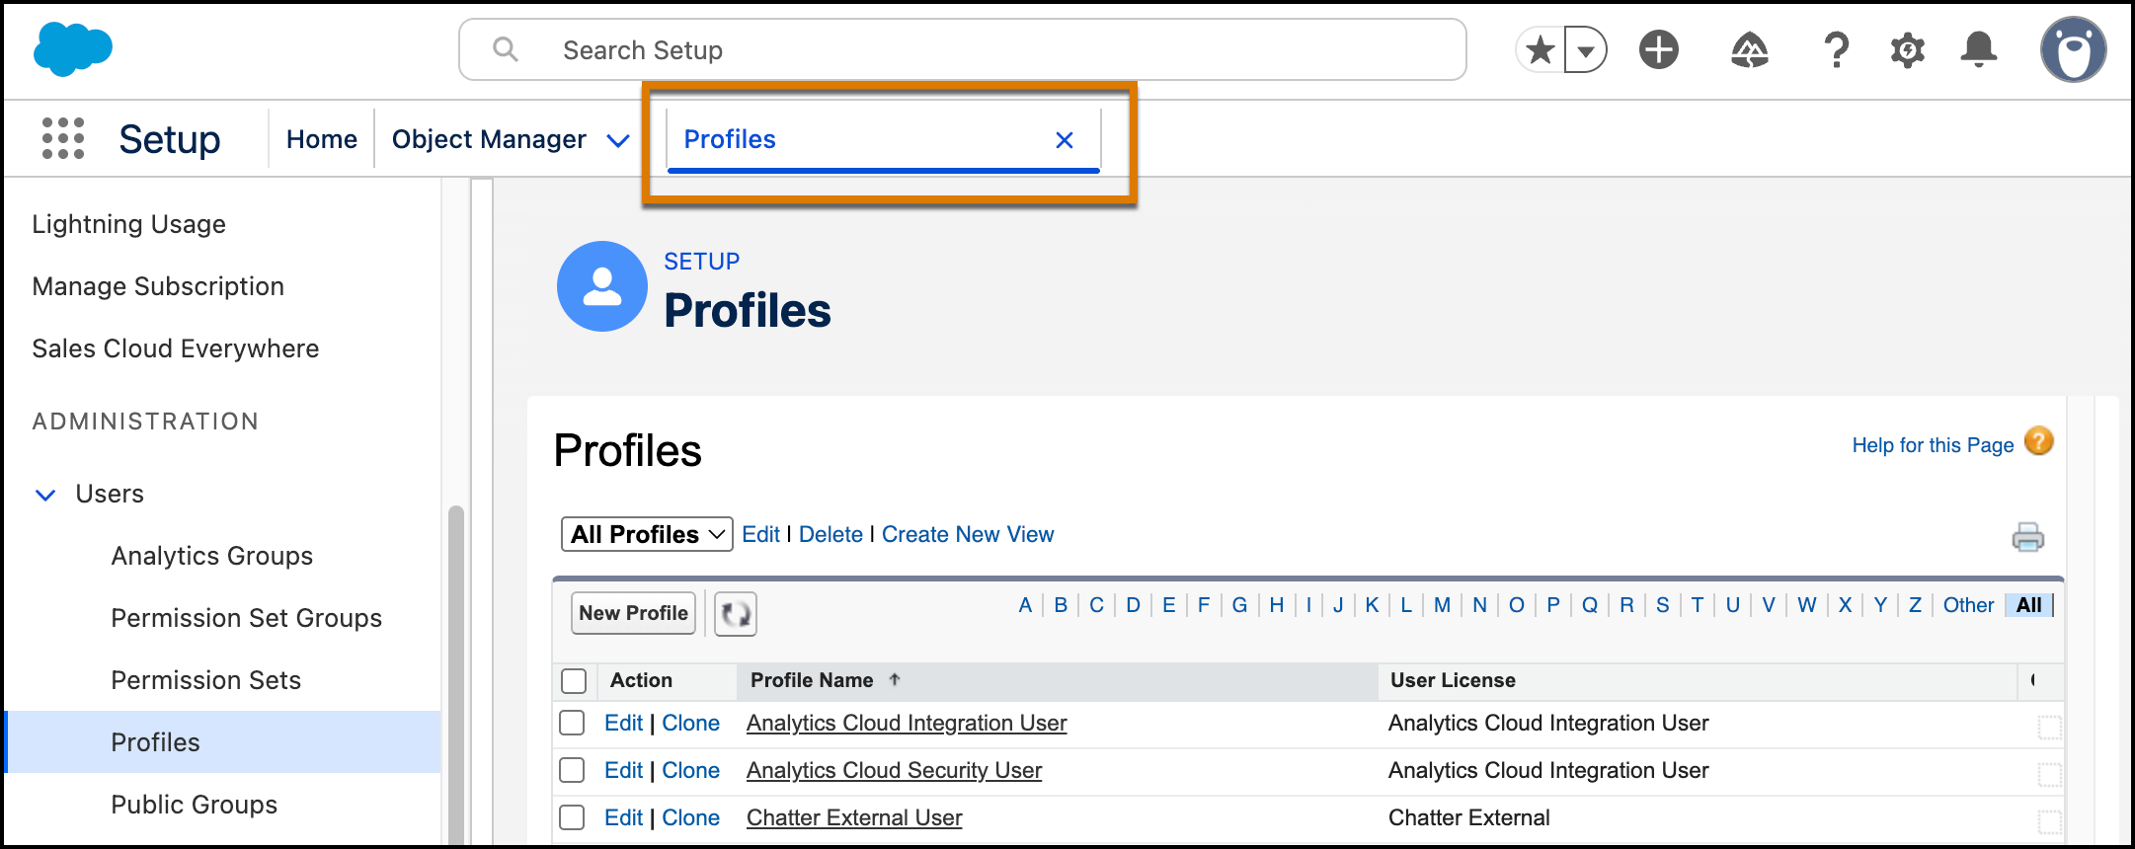Click the New Profile button
Screen dimensions: 2135x849
point(633,613)
